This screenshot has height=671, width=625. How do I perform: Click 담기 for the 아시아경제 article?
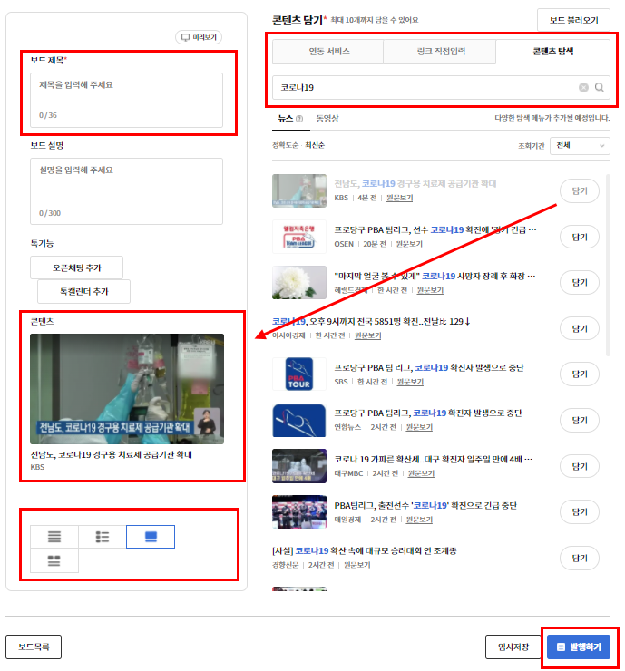[x=580, y=328]
